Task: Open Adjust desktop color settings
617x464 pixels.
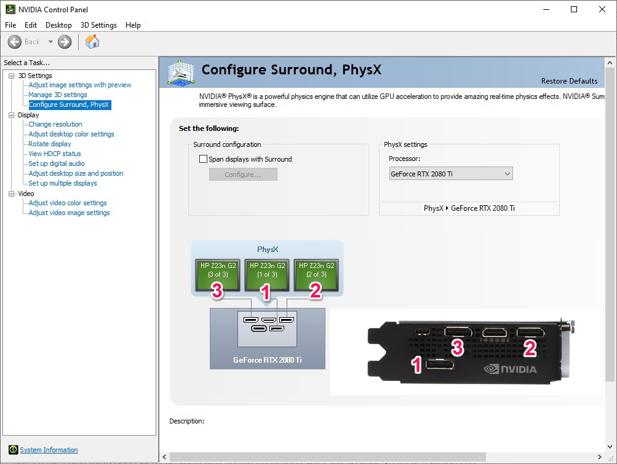Action: (71, 134)
